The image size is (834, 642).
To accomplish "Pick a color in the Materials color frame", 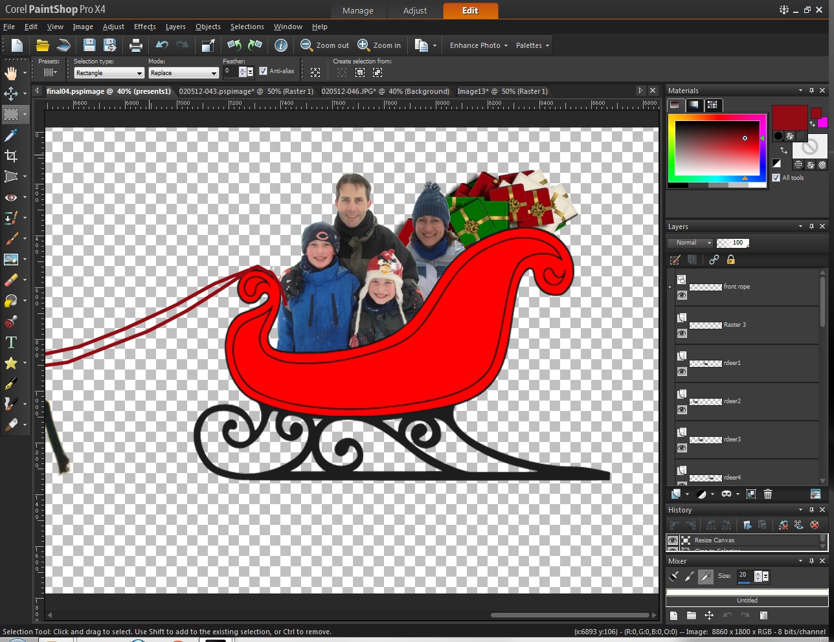I will (x=717, y=147).
